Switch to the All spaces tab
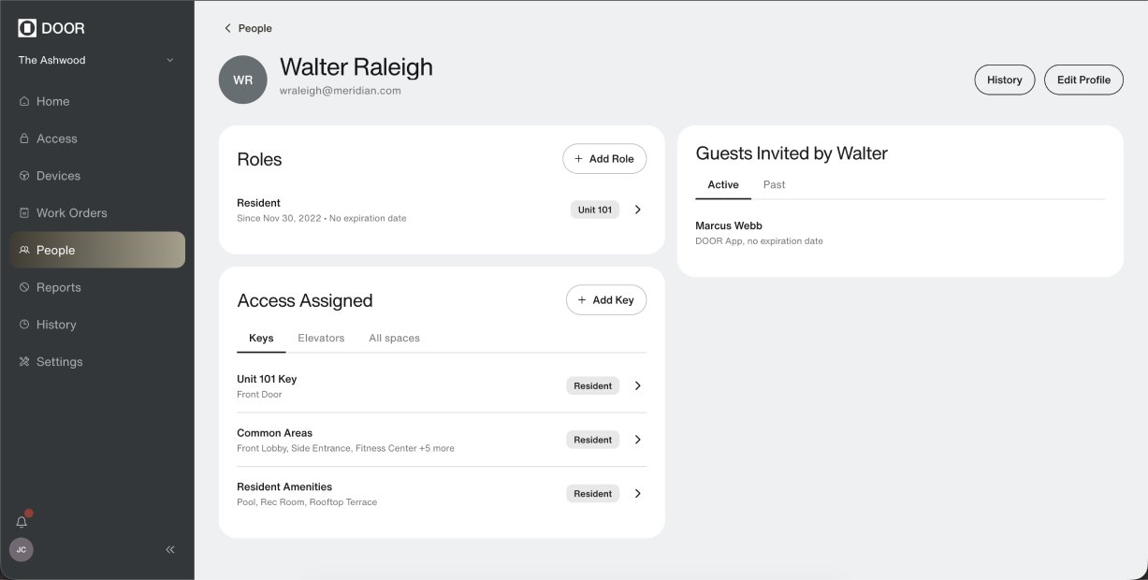 [x=394, y=338]
